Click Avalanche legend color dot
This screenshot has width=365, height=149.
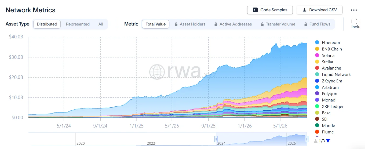point(317,68)
